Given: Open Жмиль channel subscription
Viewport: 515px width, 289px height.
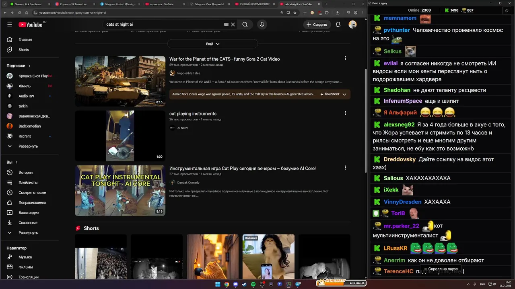Looking at the screenshot, I should click(29, 86).
